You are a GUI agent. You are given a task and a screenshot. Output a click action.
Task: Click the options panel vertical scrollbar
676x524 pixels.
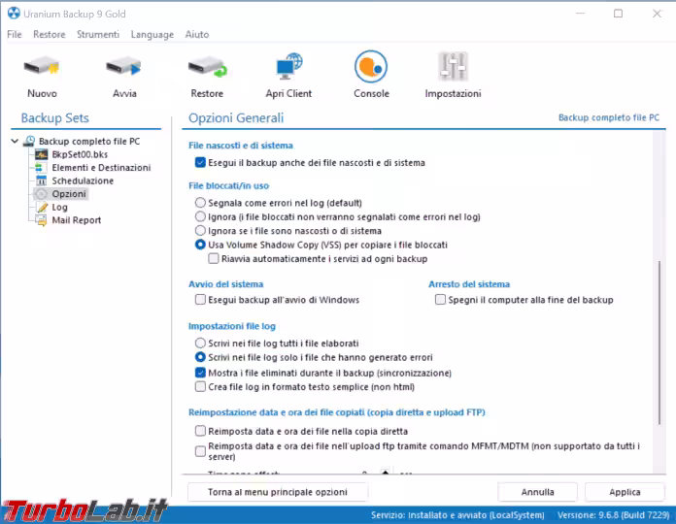pos(659,343)
